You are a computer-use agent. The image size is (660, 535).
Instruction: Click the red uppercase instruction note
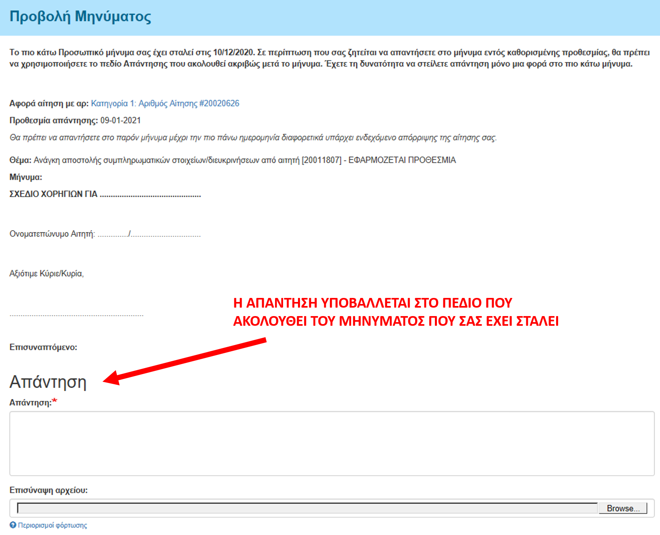(395, 312)
